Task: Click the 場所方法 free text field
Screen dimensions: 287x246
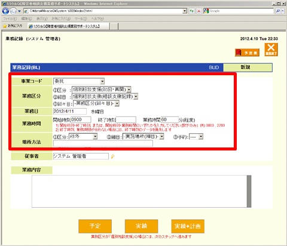Action: point(103,143)
